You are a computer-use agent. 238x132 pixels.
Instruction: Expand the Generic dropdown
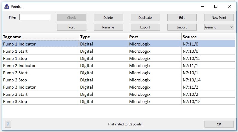[219, 27]
